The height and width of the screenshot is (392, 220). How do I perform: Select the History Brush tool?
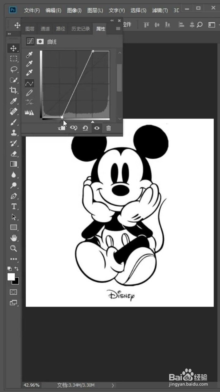pos(13,143)
